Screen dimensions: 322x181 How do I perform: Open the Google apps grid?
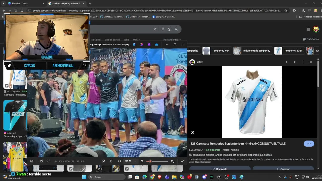tap(308, 29)
